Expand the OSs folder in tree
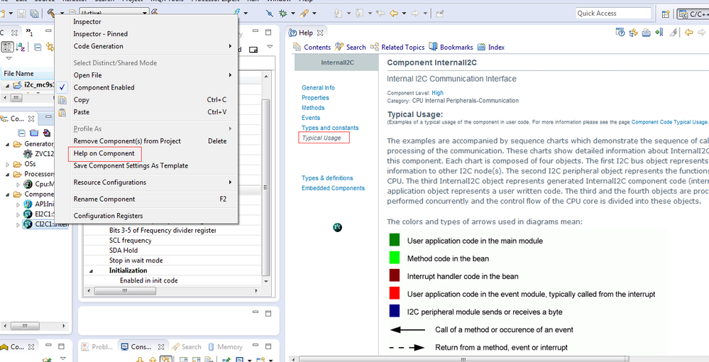The height and width of the screenshot is (362, 709). pyautogui.click(x=9, y=164)
